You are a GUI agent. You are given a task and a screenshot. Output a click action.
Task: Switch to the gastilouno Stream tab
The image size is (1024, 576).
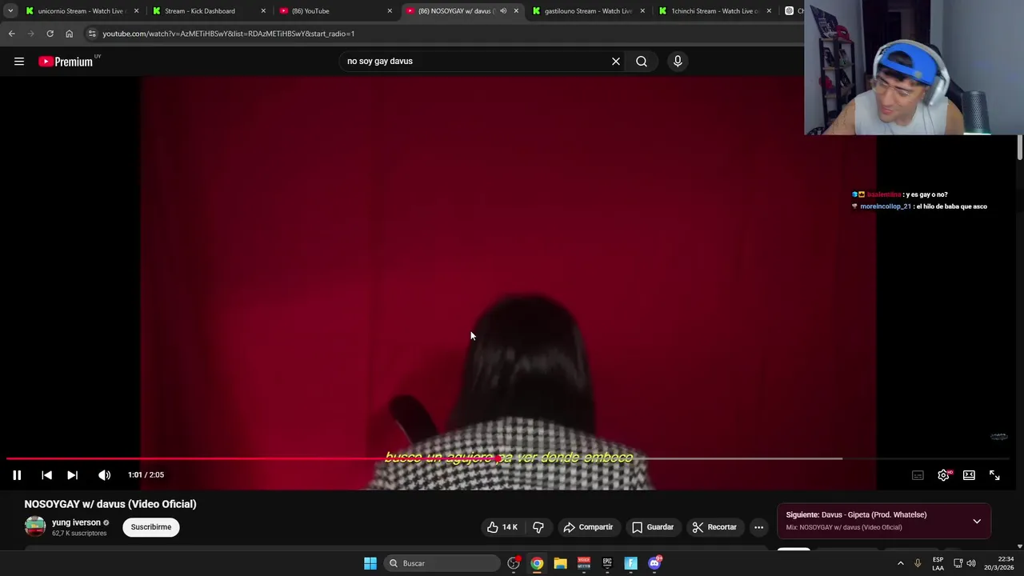588,11
